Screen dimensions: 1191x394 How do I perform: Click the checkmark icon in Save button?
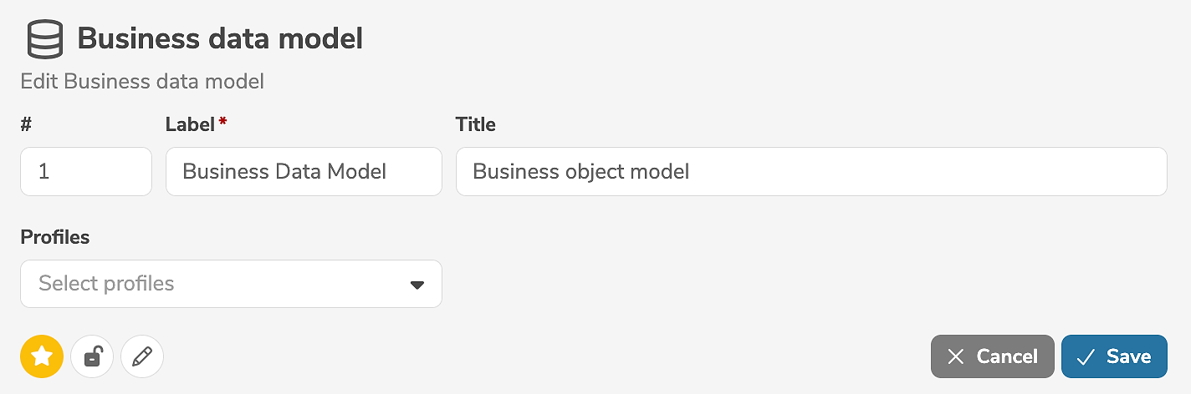[x=1086, y=357]
